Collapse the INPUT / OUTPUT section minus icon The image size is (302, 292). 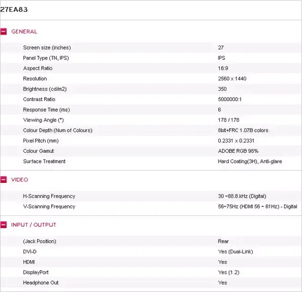[x=4, y=225]
